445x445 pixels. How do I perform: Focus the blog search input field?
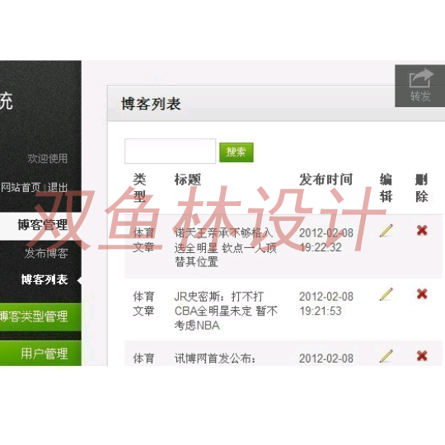[170, 152]
